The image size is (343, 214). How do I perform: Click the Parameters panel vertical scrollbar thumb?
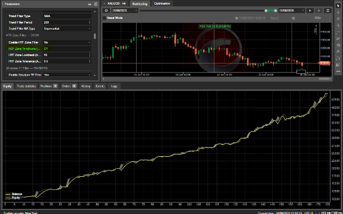[95, 36]
